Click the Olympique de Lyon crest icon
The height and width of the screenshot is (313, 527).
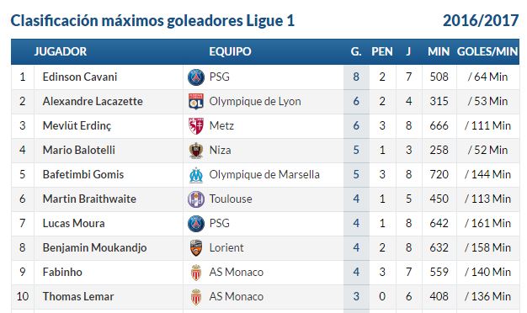click(196, 102)
